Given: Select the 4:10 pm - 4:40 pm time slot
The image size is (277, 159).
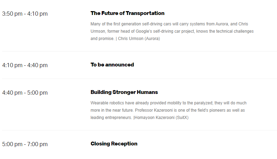Looking at the screenshot, I should pyautogui.click(x=25, y=65).
